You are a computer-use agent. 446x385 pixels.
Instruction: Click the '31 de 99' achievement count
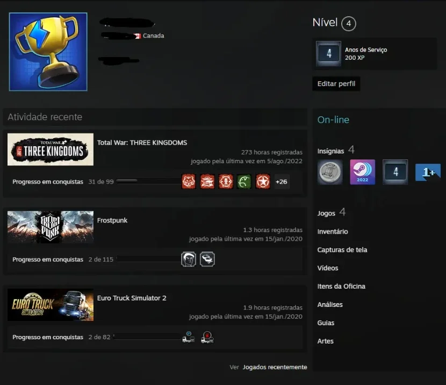tap(101, 182)
